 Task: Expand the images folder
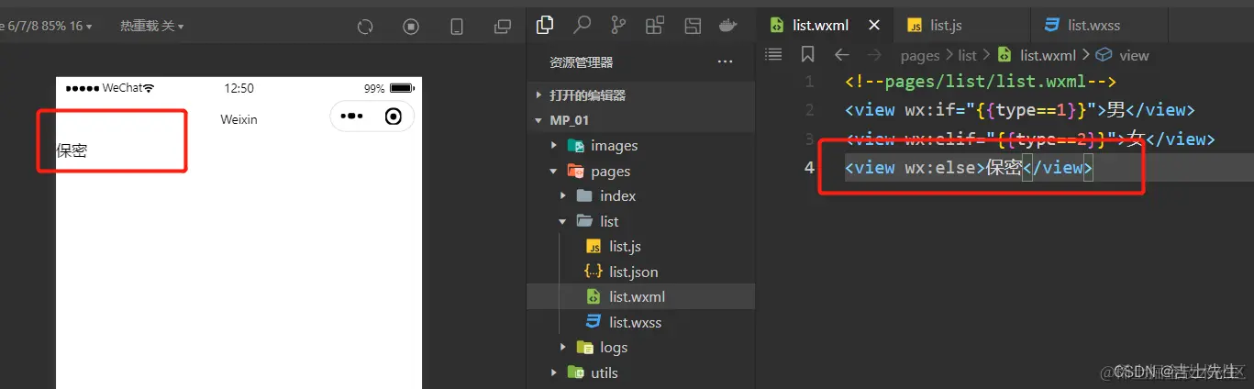pyautogui.click(x=640, y=145)
